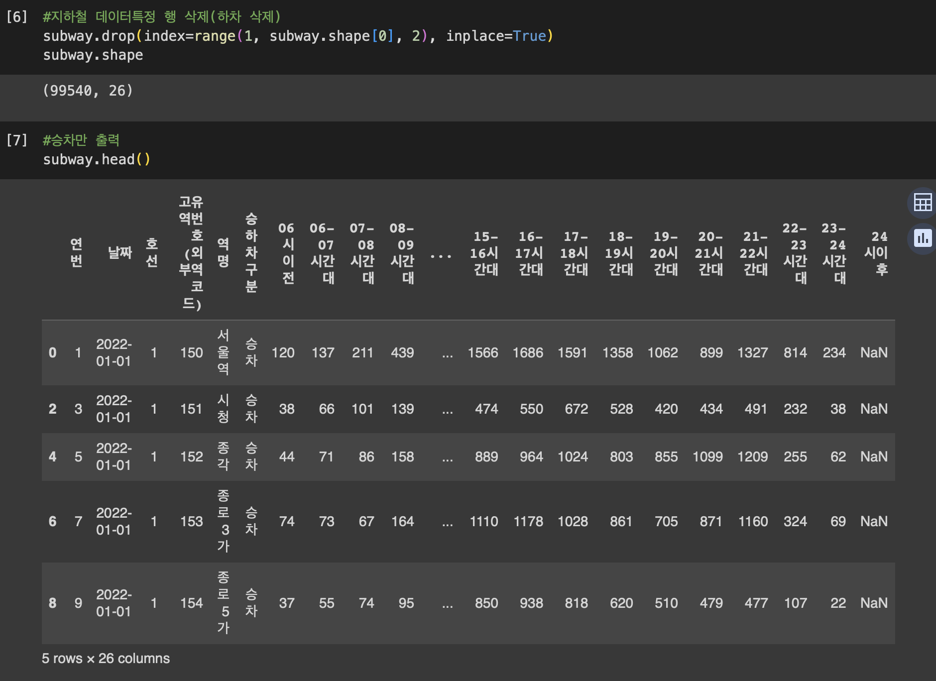936x681 pixels.
Task: Click the 15-16시간대 column header
Action: pyautogui.click(x=484, y=252)
